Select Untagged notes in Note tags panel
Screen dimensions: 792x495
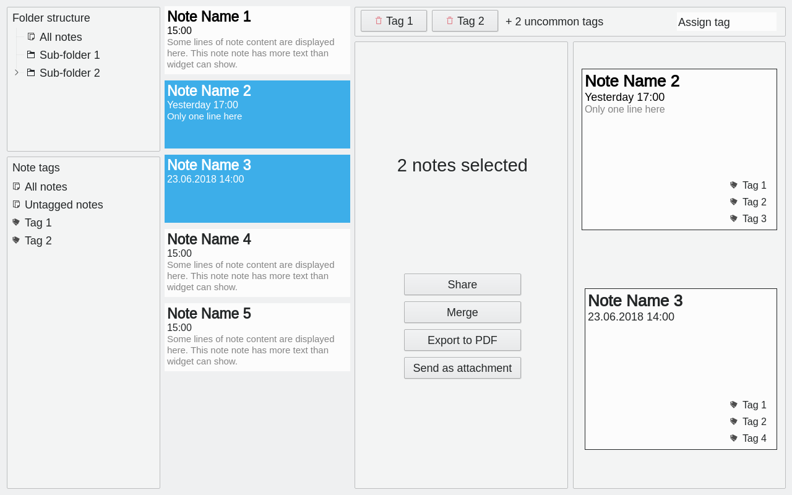pyautogui.click(x=64, y=204)
